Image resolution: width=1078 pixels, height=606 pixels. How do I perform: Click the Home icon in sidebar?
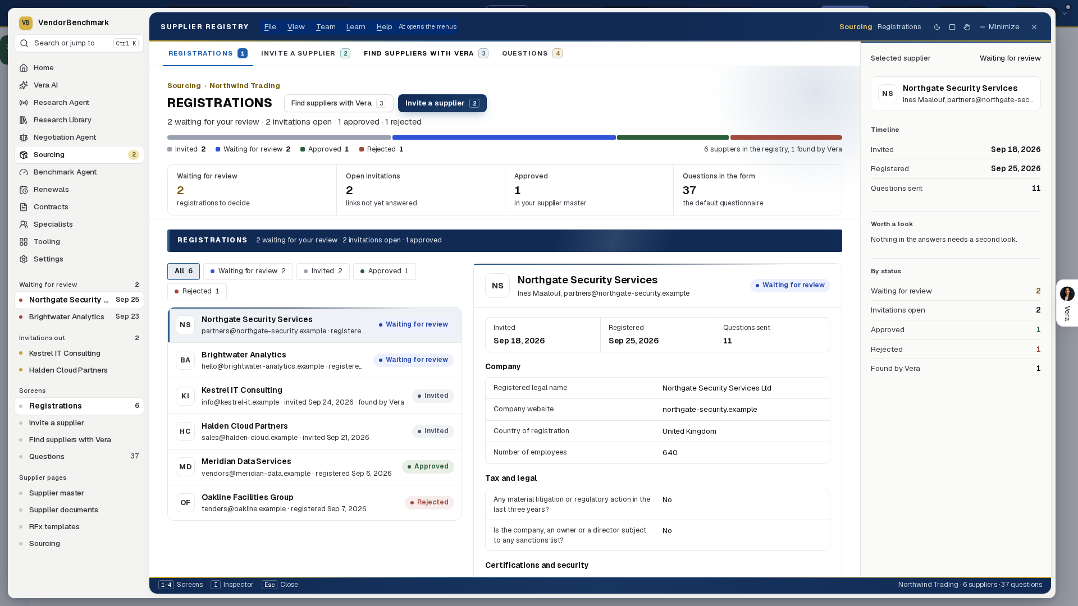coord(24,68)
